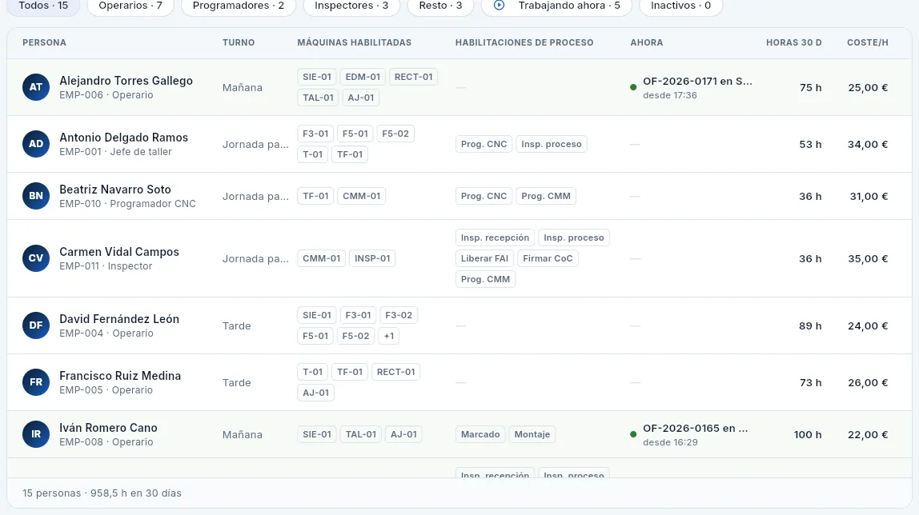Click the EDM-01 machine chip
This screenshot has width=919, height=515.
coord(363,77)
